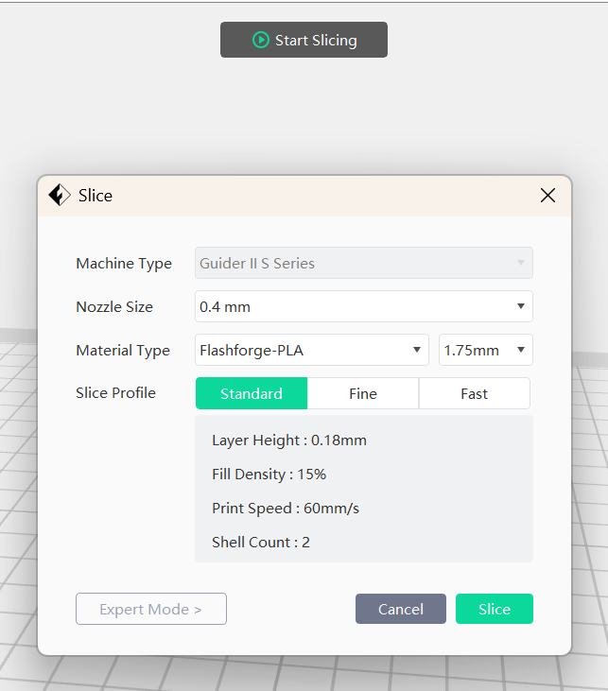Screen dimensions: 608x691
Task: Click the FlashPrint logo icon in dialog title
Action: tap(59, 195)
